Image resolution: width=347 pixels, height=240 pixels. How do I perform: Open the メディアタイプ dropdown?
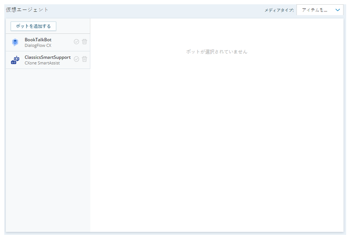pos(320,10)
